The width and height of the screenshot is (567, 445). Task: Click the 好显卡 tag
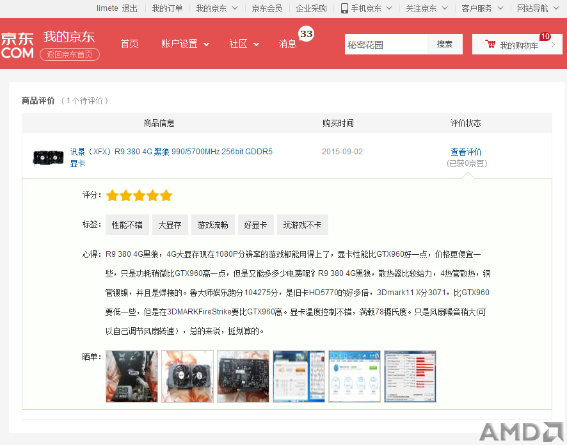click(x=255, y=225)
